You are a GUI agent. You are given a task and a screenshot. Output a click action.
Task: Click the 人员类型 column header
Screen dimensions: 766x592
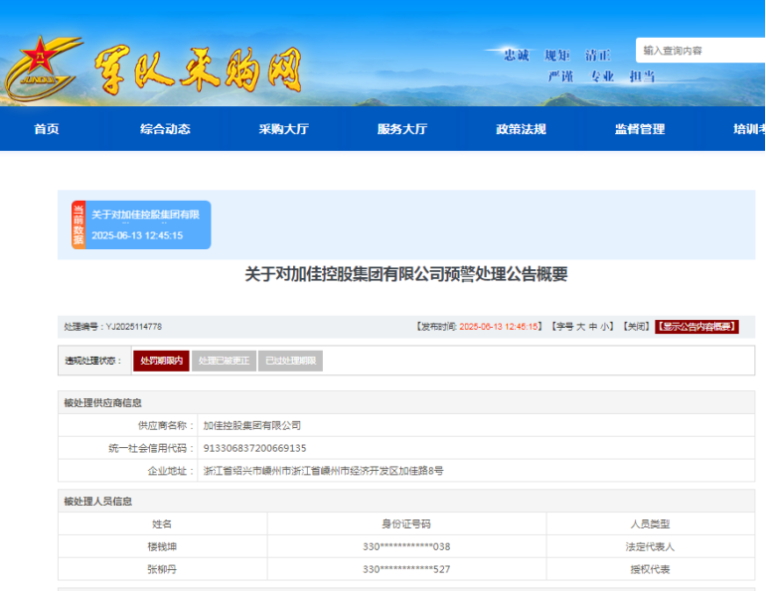click(x=650, y=524)
